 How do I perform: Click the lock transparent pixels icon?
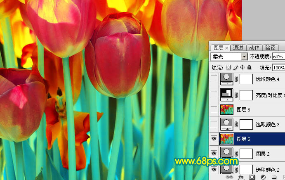tap(229, 67)
